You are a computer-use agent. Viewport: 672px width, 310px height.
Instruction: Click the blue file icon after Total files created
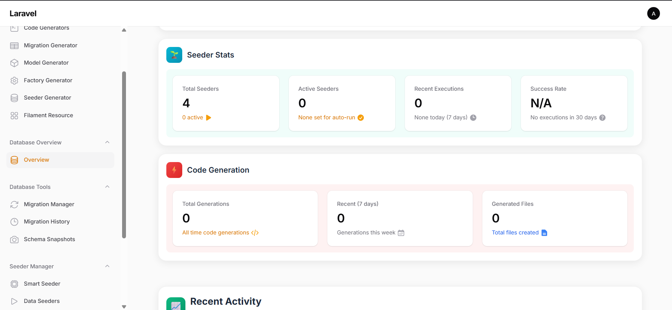click(x=544, y=233)
